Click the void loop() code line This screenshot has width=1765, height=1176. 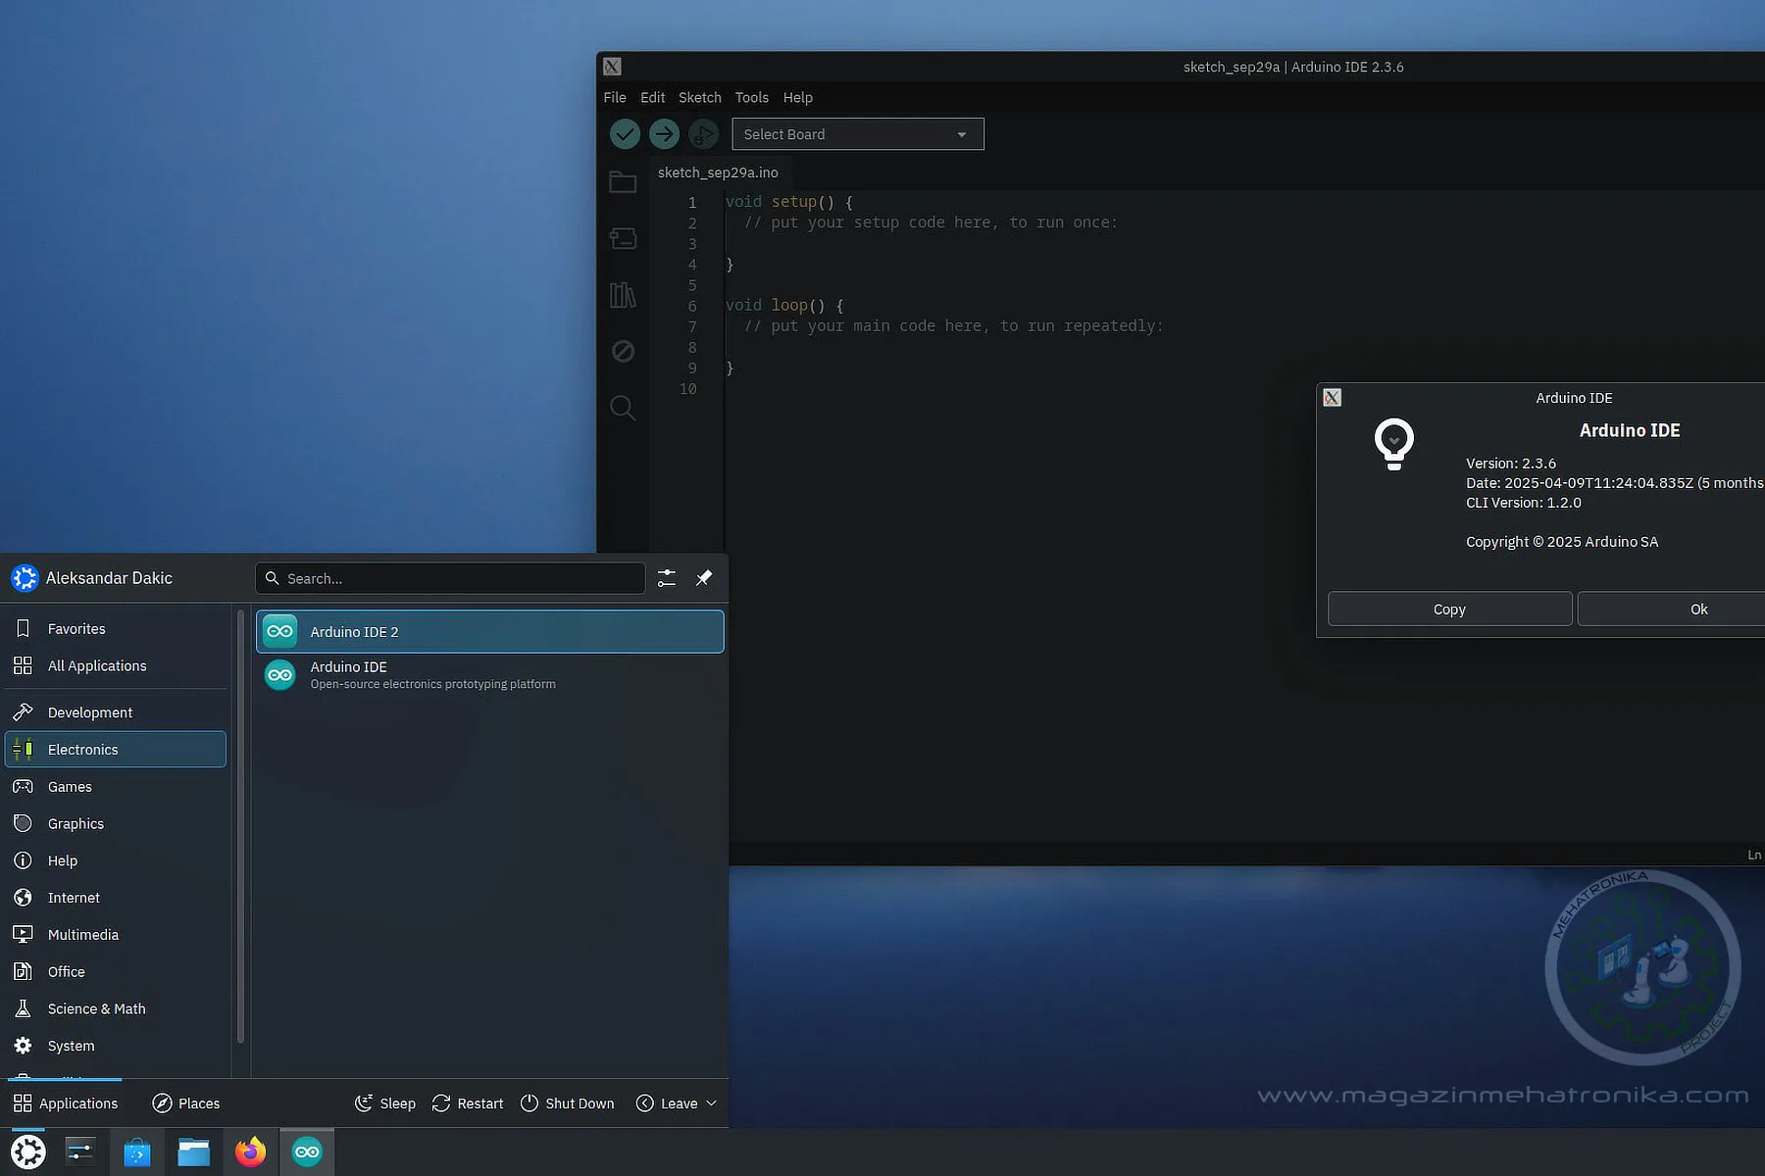point(784,306)
